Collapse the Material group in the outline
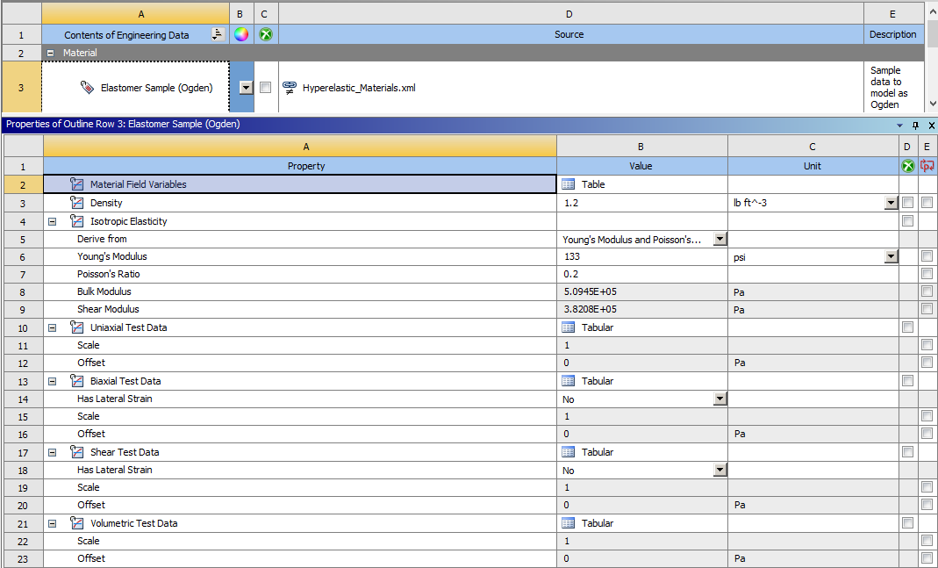 (x=51, y=53)
